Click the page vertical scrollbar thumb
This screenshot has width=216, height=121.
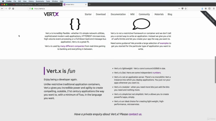(x=215, y=70)
